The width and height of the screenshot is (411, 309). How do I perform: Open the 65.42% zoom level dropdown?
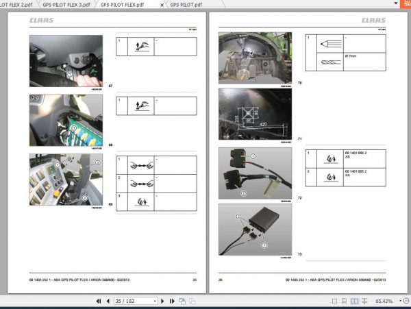coord(400,301)
